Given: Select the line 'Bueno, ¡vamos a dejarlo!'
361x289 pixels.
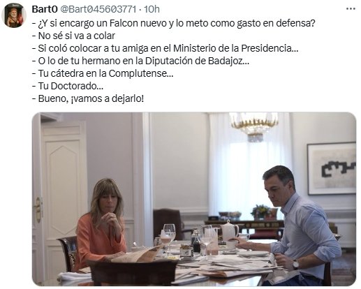Looking at the screenshot, I should click(88, 98).
